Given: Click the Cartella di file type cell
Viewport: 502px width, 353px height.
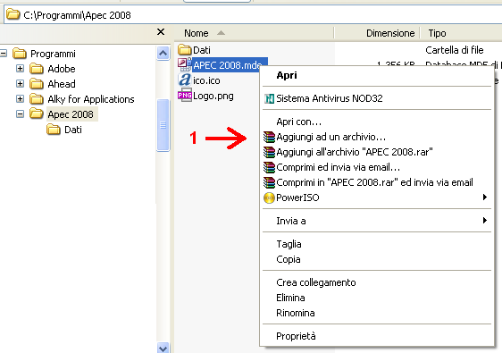Looking at the screenshot, I should 455,50.
